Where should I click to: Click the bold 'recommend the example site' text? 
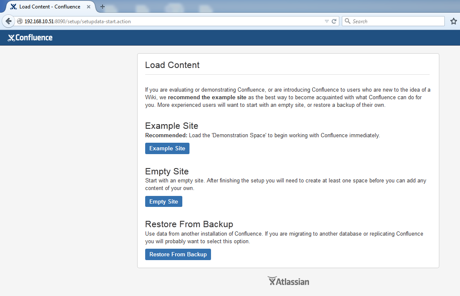(207, 97)
